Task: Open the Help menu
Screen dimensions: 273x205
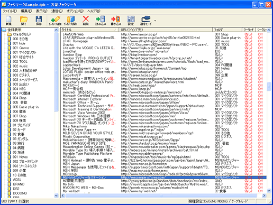Action: pyautogui.click(x=94, y=11)
